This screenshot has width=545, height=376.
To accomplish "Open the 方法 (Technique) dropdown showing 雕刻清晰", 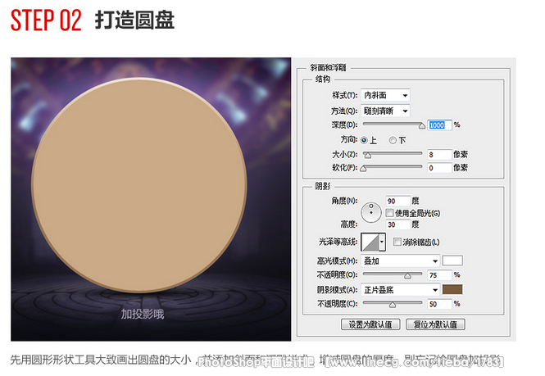I will [385, 111].
